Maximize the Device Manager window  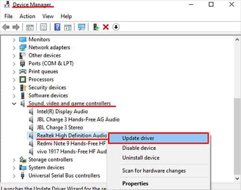click(211, 4)
